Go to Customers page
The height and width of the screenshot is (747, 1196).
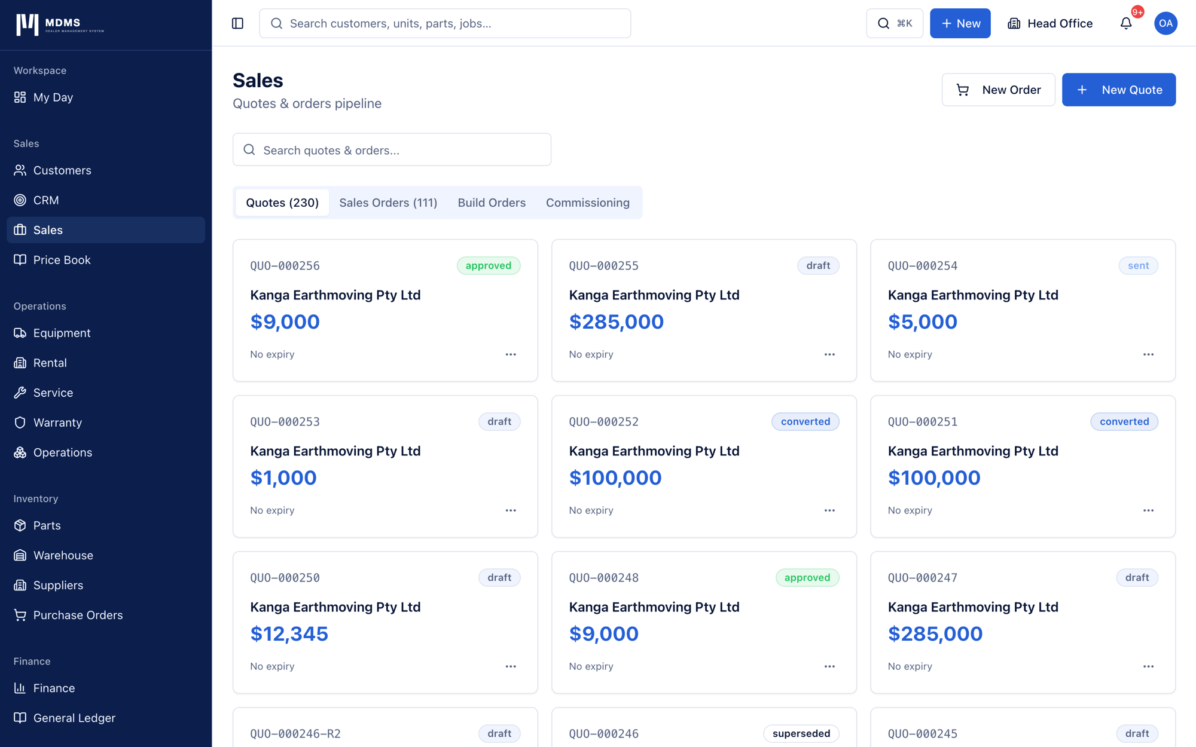[x=106, y=170]
